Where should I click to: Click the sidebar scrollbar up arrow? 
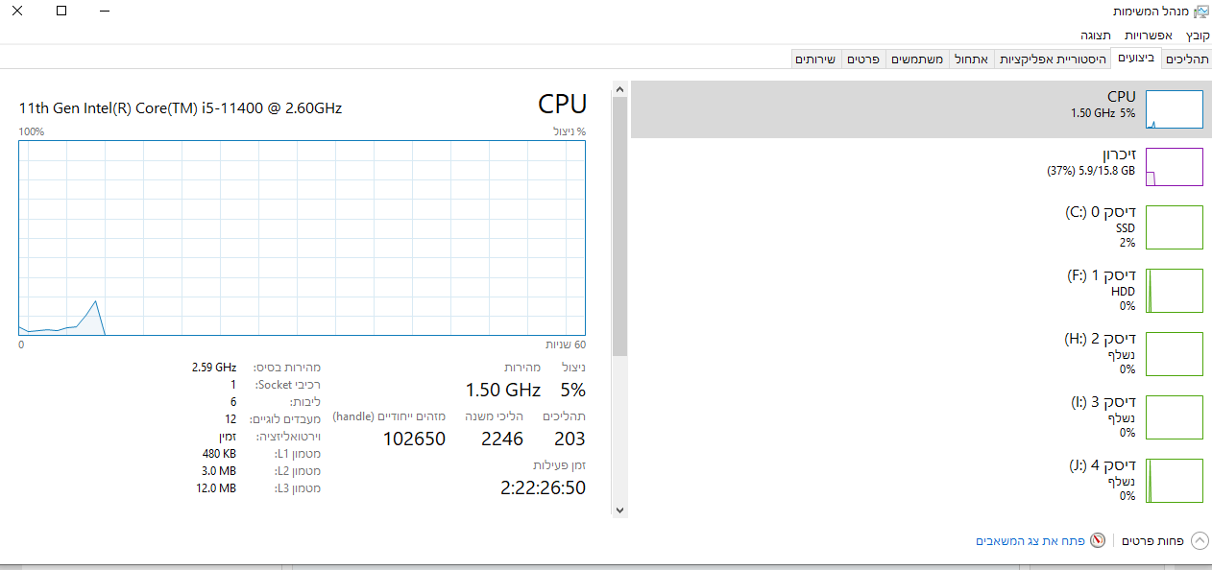coord(619,89)
